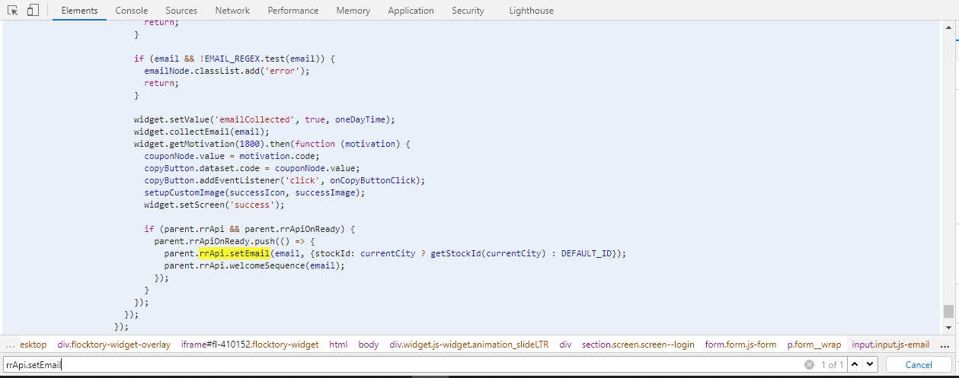Click the highlighted rrApi.setEmail match in code
Image resolution: width=959 pixels, height=378 pixels.
tap(233, 253)
